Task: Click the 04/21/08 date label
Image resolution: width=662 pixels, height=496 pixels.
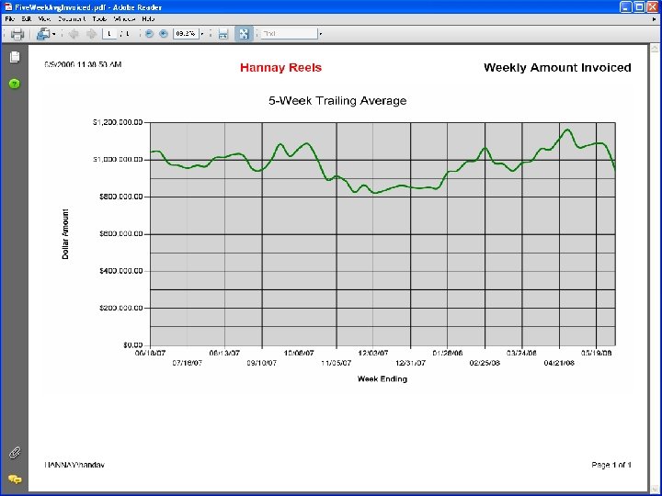Action: coord(559,363)
